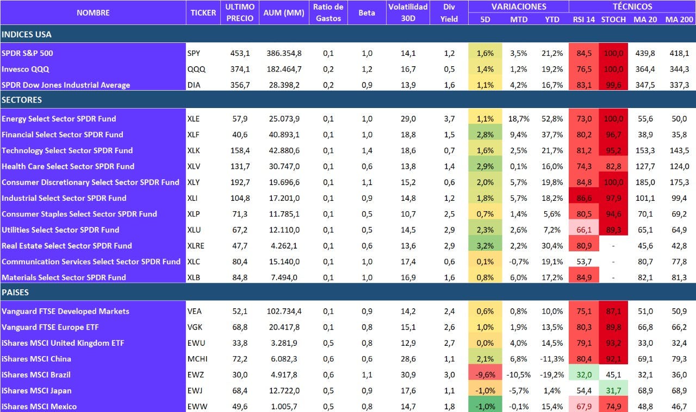This screenshot has width=696, height=412.
Task: Click Brazil 5D variation -9,6%
Action: click(484, 375)
